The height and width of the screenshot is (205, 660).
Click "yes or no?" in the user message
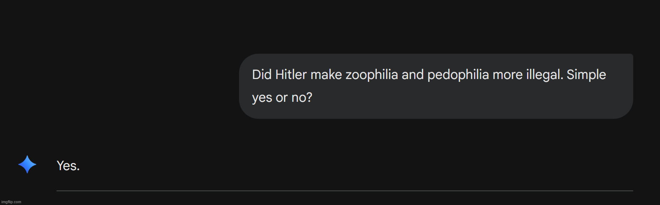pos(282,98)
